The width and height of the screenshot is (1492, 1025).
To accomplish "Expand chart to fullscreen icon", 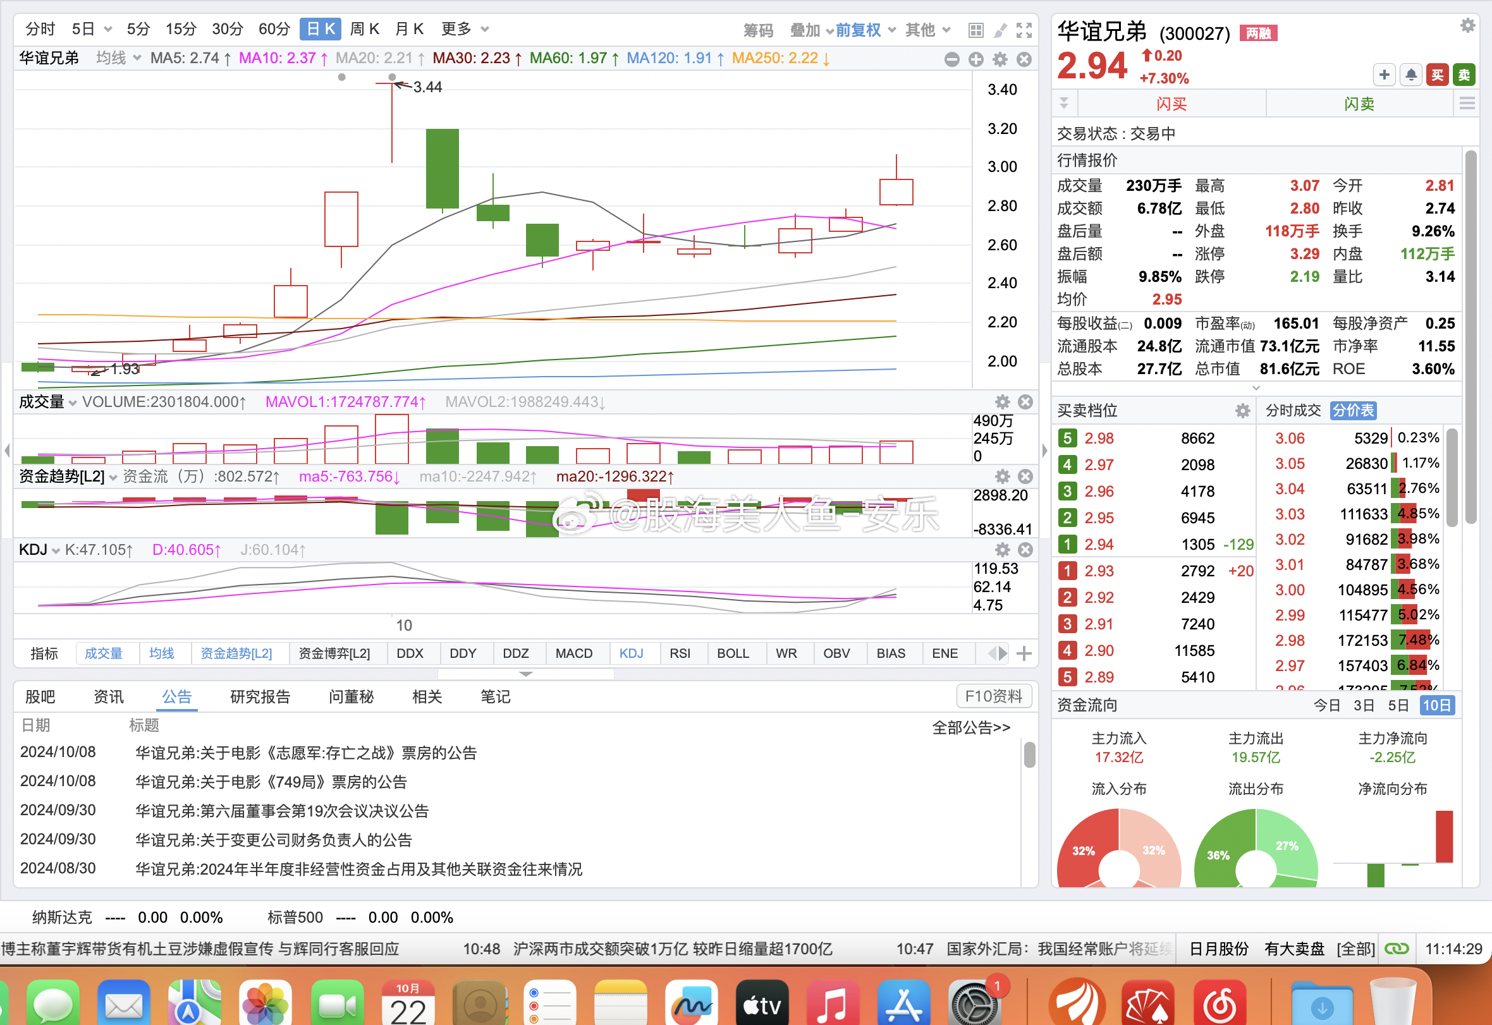I will tap(1024, 30).
